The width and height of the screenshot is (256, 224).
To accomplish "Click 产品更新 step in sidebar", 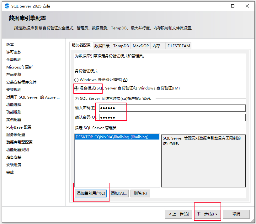I will [14, 74].
